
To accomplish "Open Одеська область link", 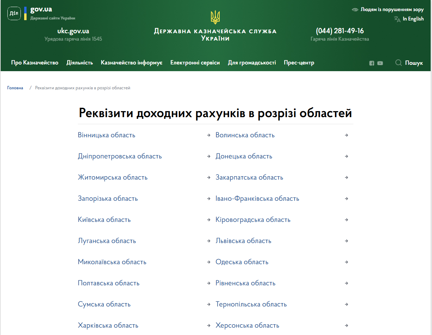I will click(242, 262).
